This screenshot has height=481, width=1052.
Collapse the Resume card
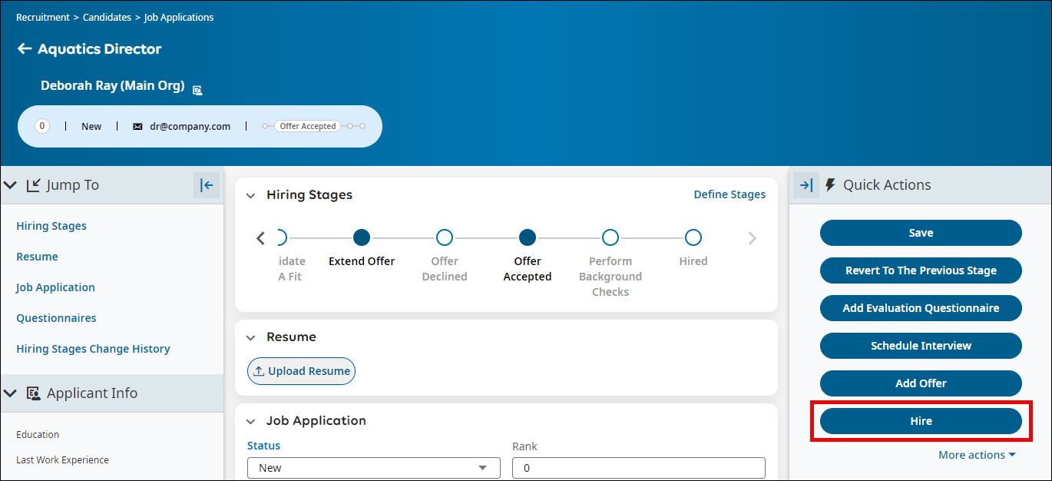coord(251,337)
